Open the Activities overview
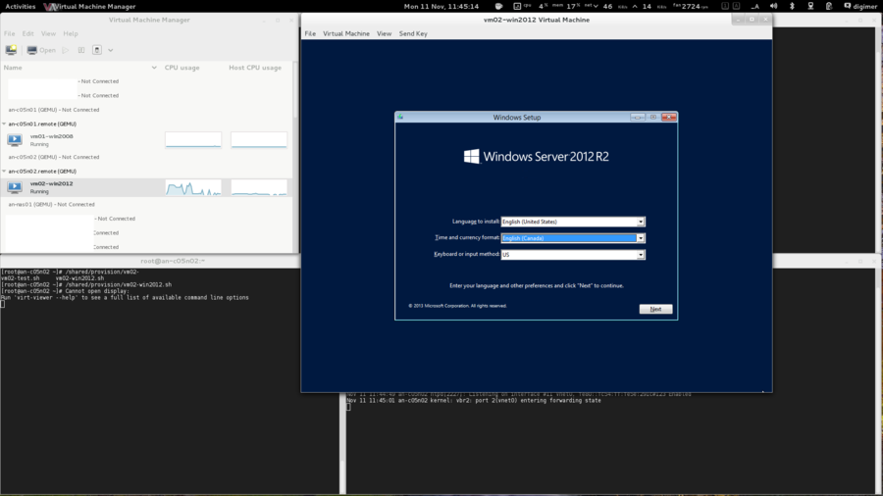The width and height of the screenshot is (883, 496). [x=21, y=6]
